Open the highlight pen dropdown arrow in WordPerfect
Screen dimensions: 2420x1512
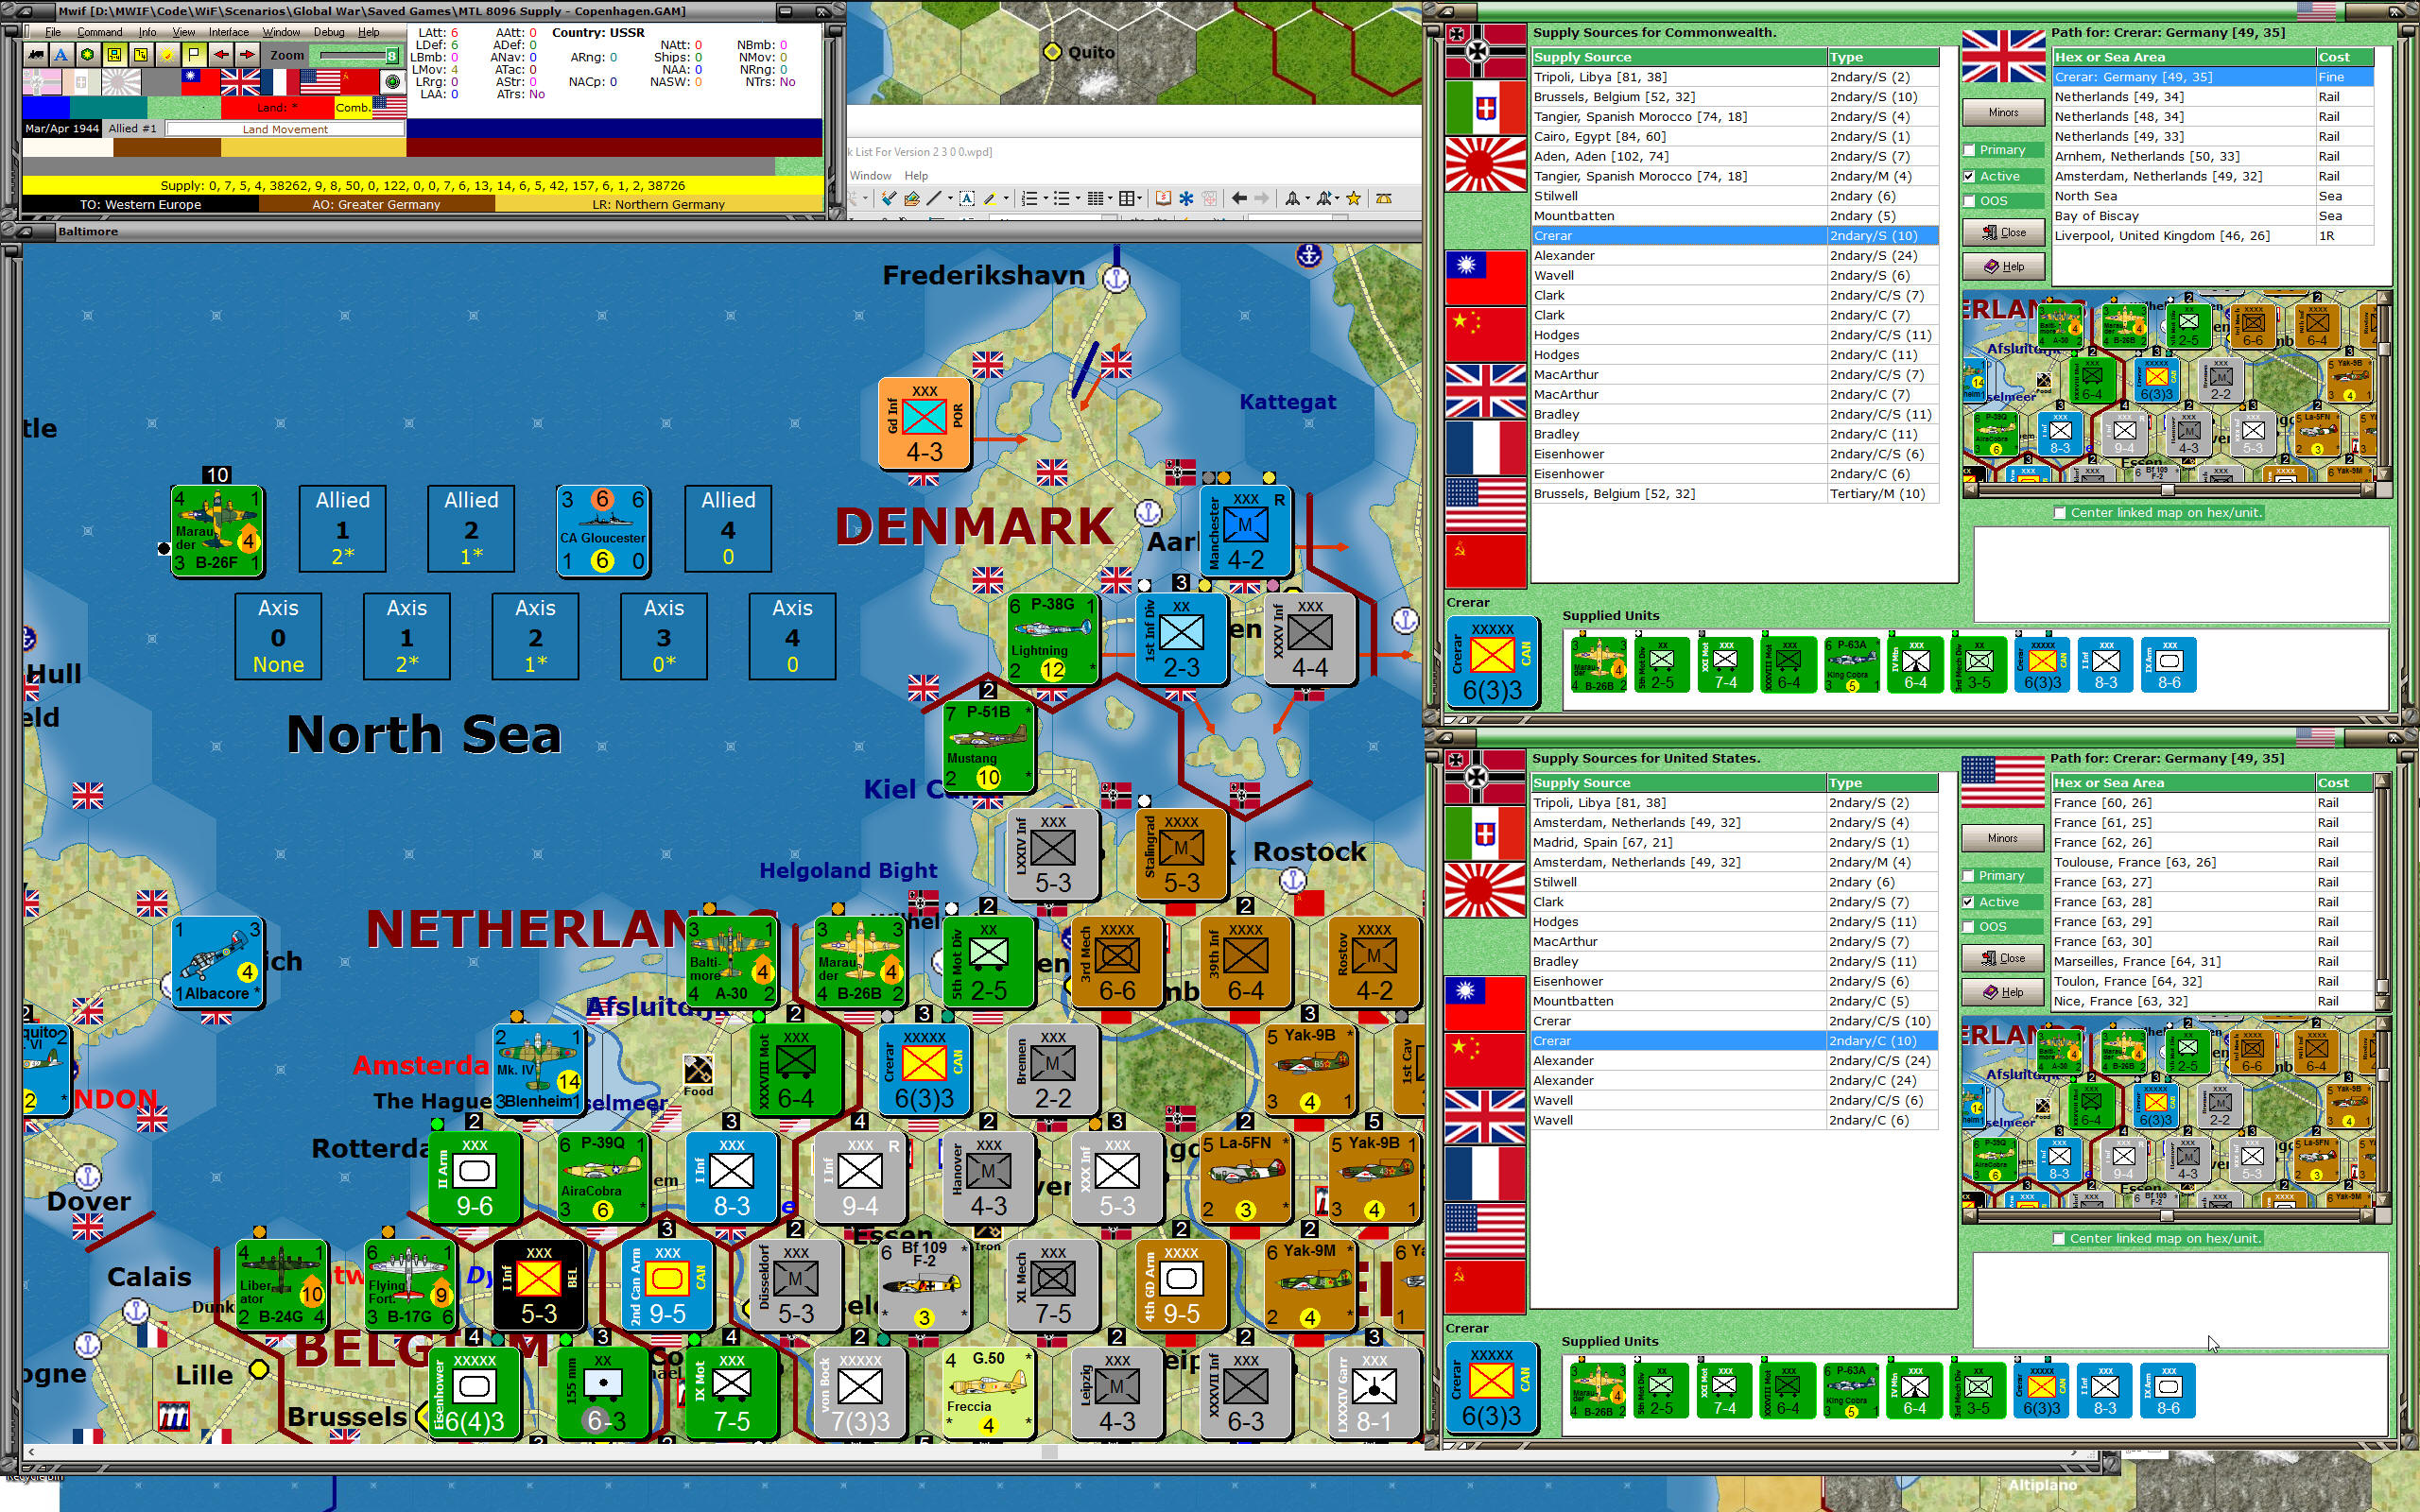[1007, 198]
